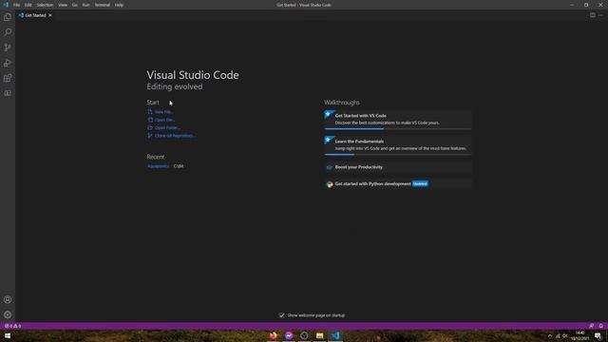Image resolution: width=608 pixels, height=342 pixels.
Task: Open the Run and Debug view
Action: pyautogui.click(x=8, y=63)
